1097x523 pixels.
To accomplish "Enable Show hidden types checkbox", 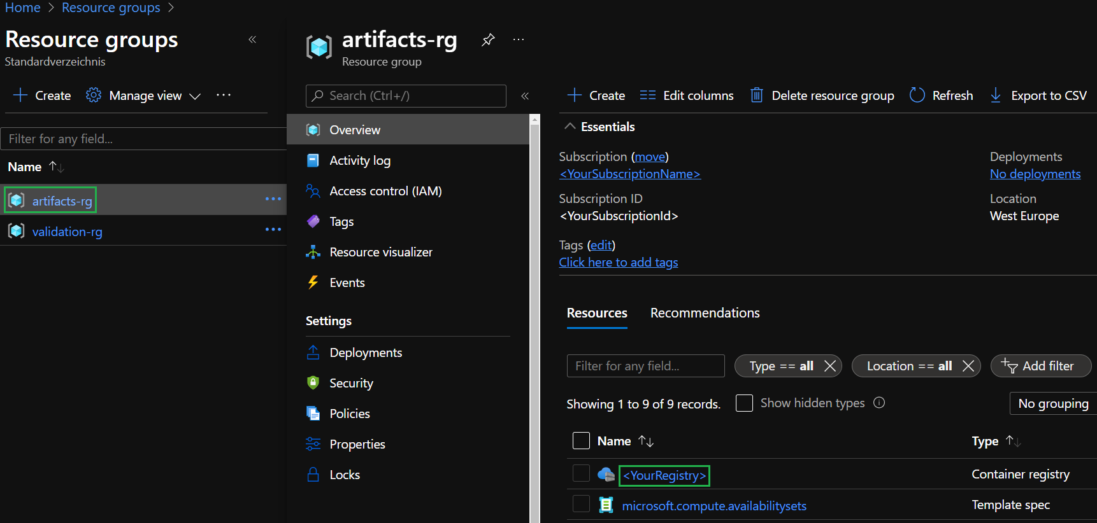I will click(744, 403).
